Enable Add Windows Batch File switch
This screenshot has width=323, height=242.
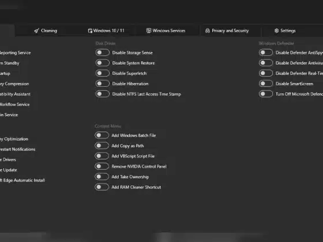(x=102, y=135)
